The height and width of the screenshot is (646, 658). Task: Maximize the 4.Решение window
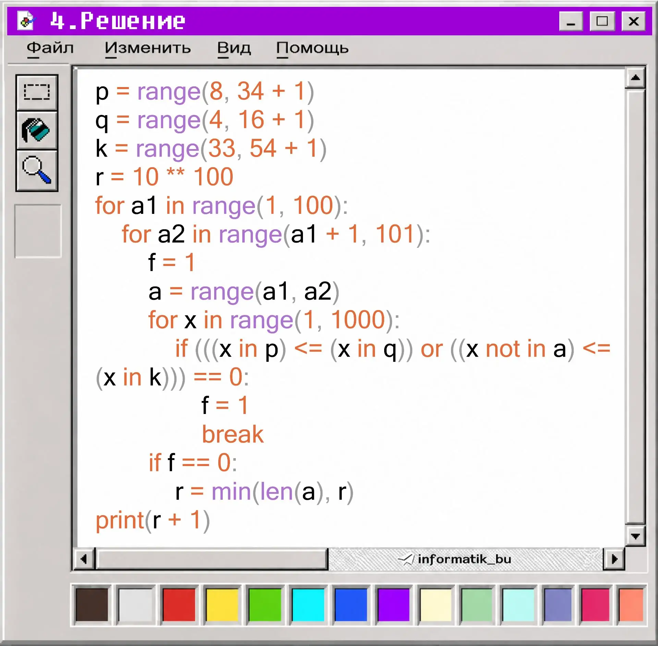(602, 21)
